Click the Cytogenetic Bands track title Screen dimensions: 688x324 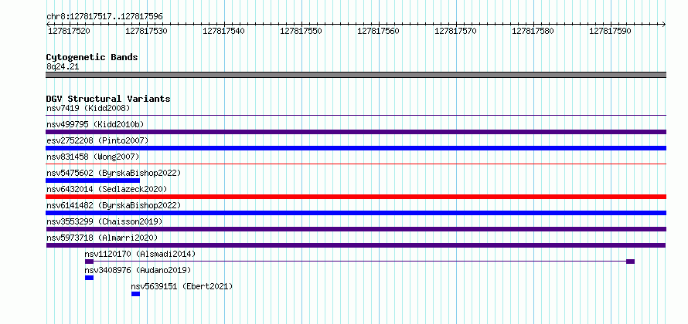click(x=92, y=57)
